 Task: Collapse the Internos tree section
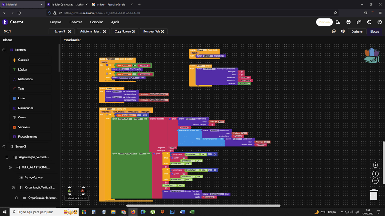(4, 50)
